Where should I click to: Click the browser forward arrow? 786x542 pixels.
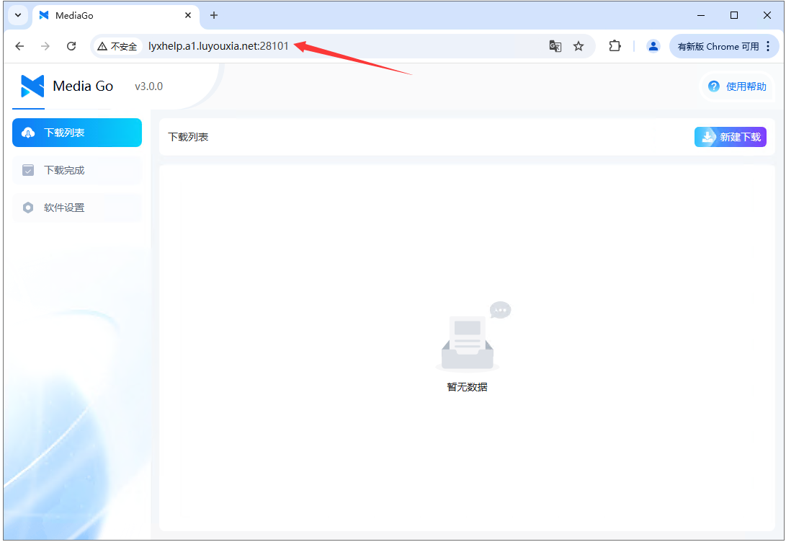[45, 46]
